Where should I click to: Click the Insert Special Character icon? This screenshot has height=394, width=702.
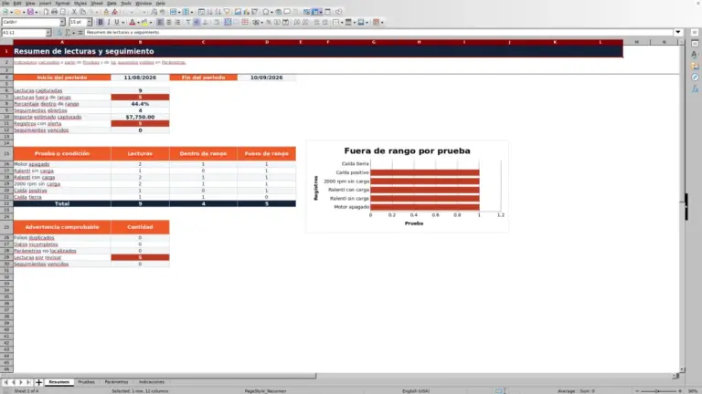(266, 12)
